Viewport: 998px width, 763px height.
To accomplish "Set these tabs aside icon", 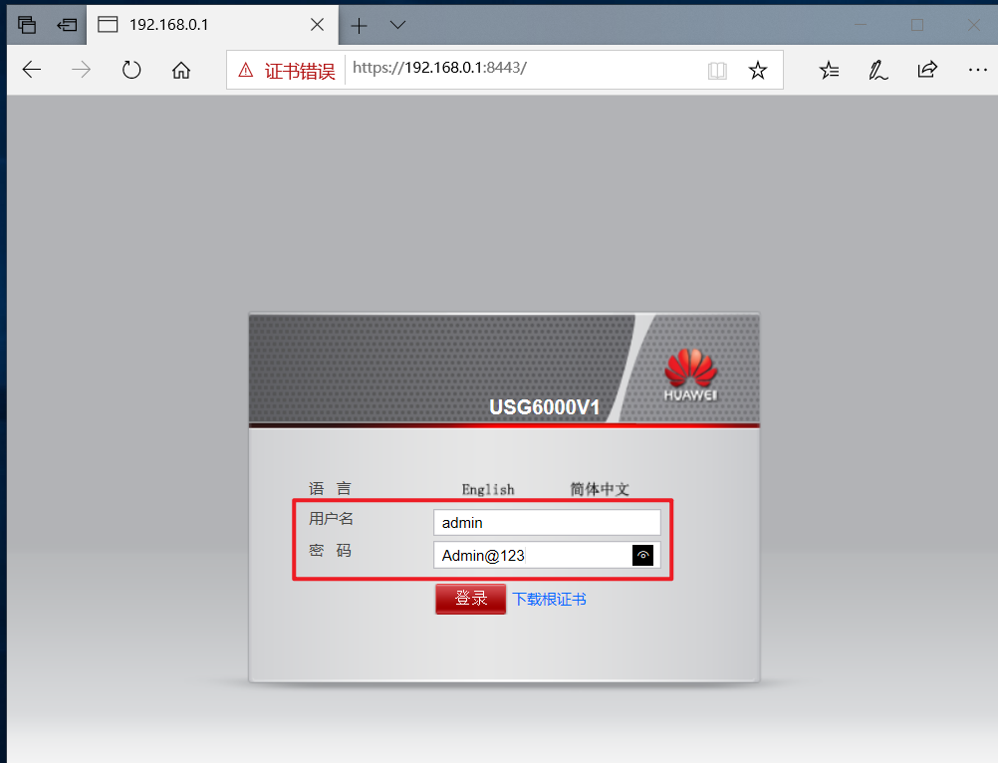I will [66, 25].
